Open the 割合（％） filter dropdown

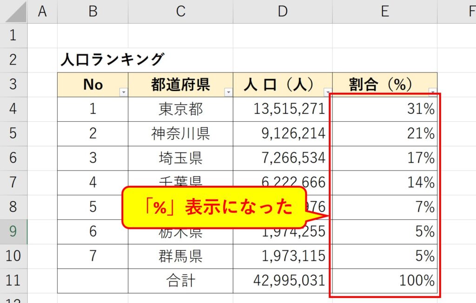tap(433, 92)
